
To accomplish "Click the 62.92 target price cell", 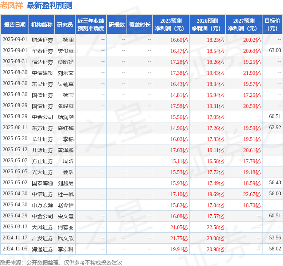I will [x=275, y=128].
